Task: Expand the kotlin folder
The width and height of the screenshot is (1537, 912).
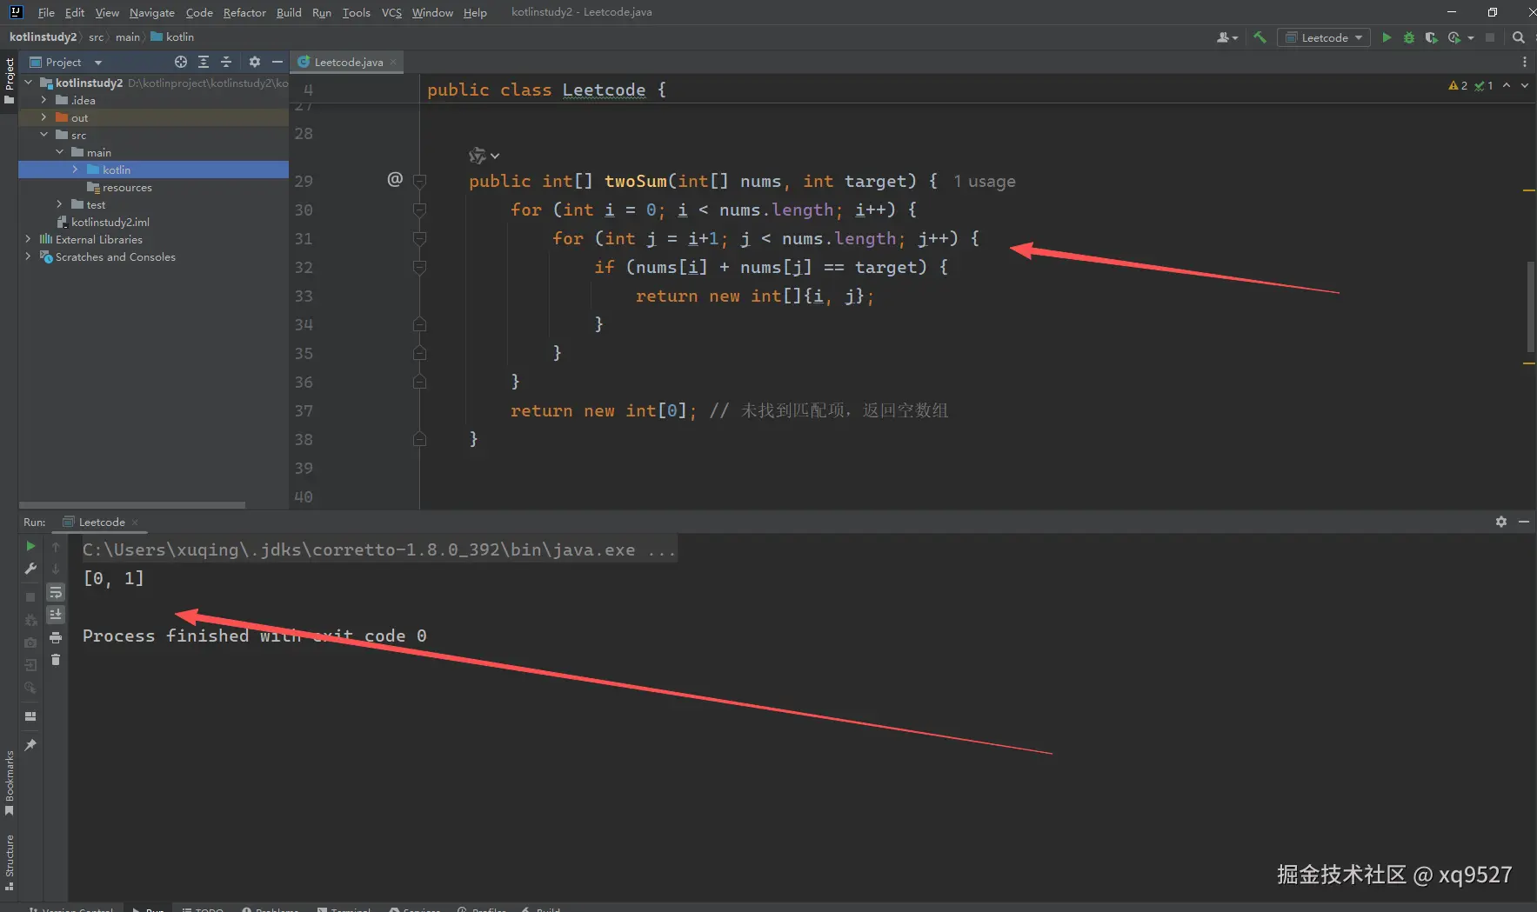Action: 75,170
